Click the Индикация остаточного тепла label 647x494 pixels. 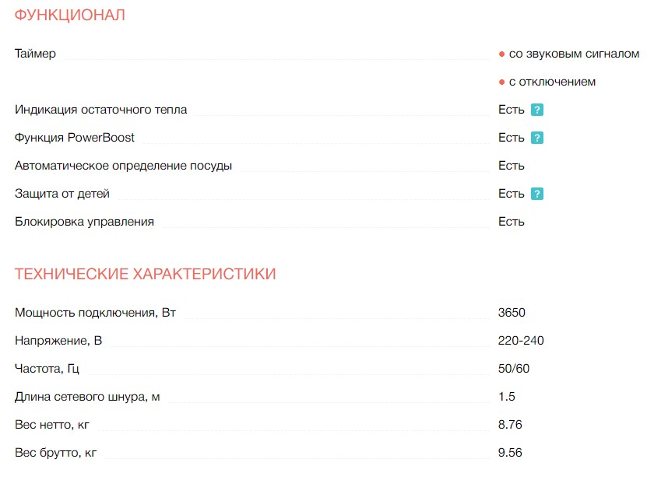pos(100,110)
